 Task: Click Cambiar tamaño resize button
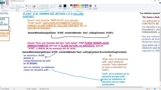coord(20,7)
